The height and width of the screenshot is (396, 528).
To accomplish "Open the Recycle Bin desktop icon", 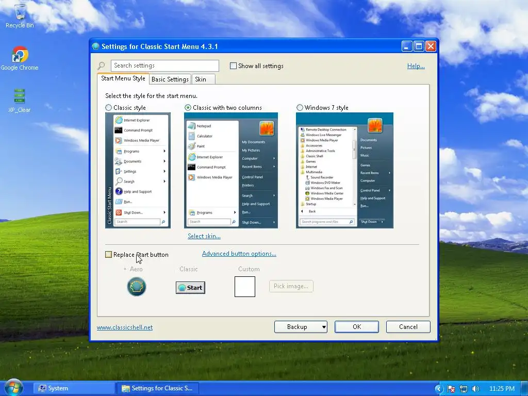I will click(20, 16).
